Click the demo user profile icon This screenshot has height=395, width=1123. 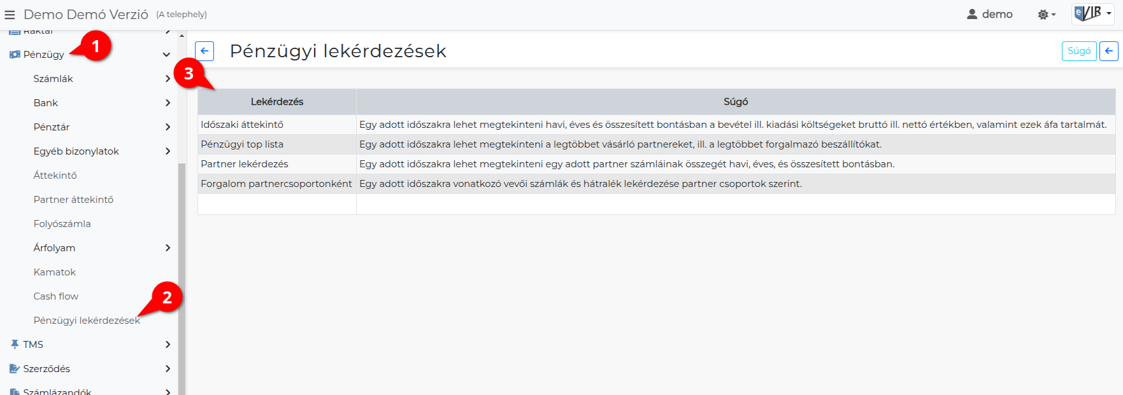tap(972, 14)
